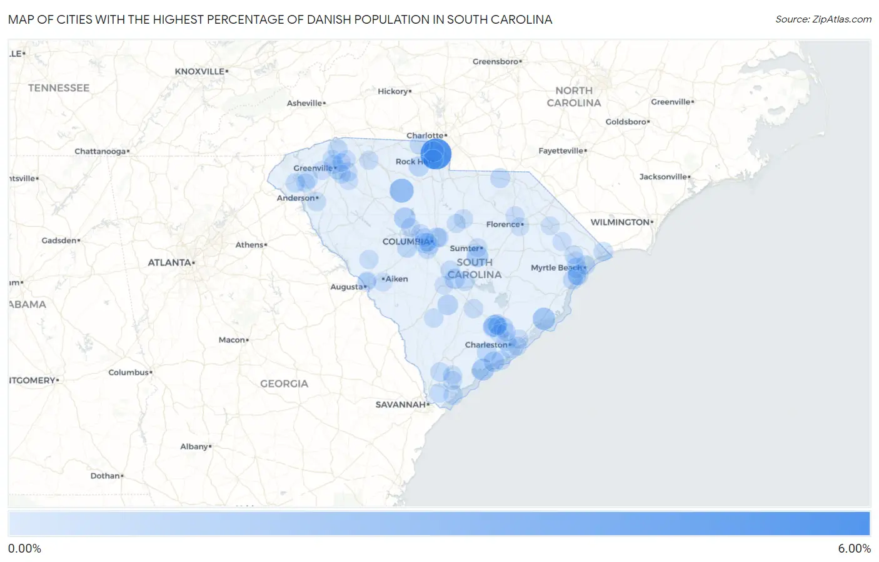The height and width of the screenshot is (562, 879).
Task: Click the Greenville SC city label
Action: pyautogui.click(x=314, y=168)
